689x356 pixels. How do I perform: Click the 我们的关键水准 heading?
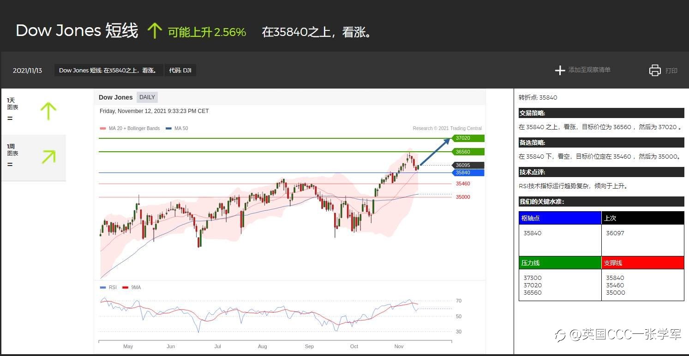(601, 202)
